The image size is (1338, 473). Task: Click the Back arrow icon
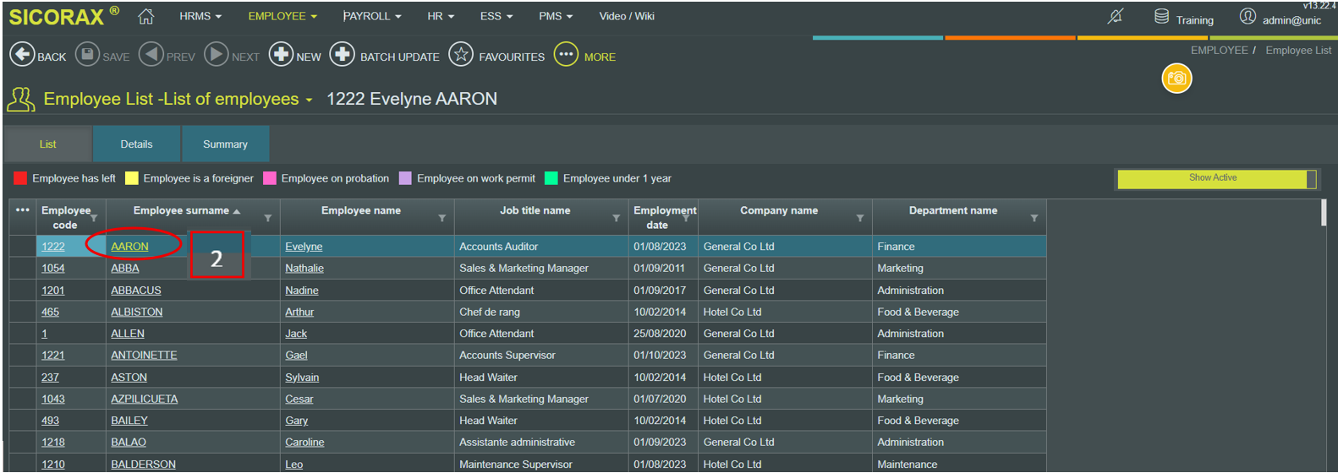point(22,55)
